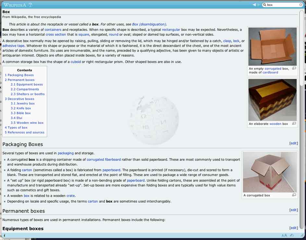Image resolution: width=306 pixels, height=240 pixels.
Task: Go forward with the right arrow button
Action: pyautogui.click(x=259, y=5)
